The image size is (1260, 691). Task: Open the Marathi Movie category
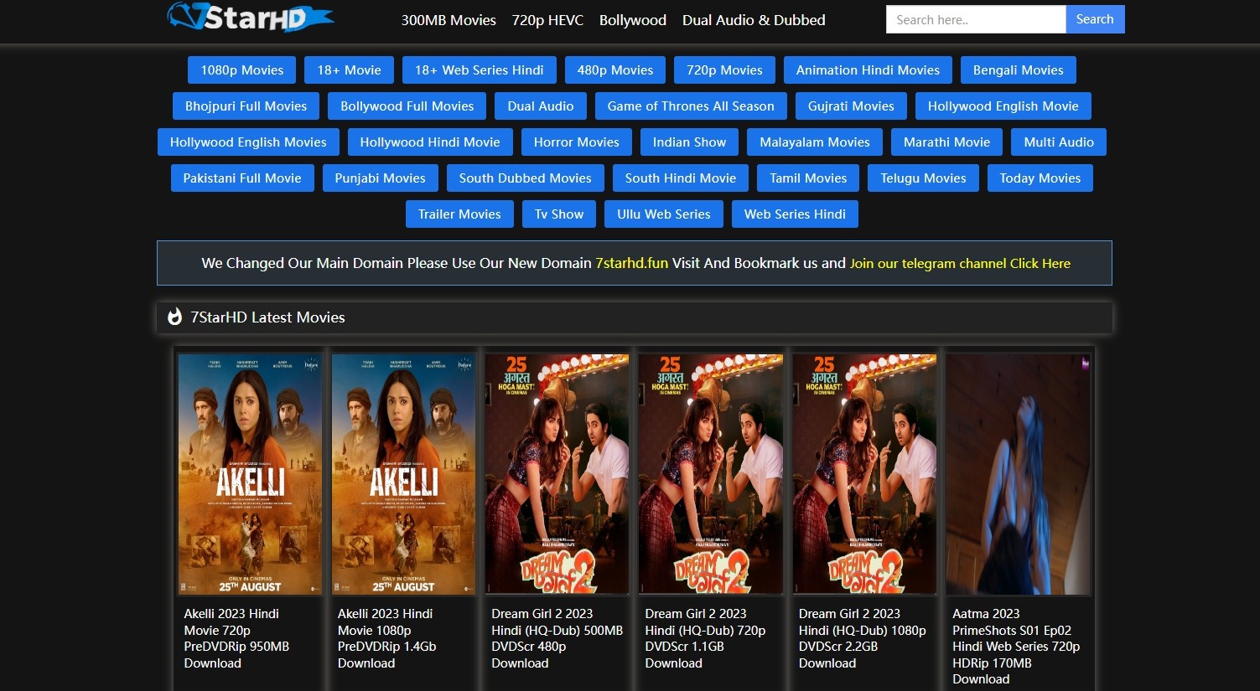tap(947, 142)
